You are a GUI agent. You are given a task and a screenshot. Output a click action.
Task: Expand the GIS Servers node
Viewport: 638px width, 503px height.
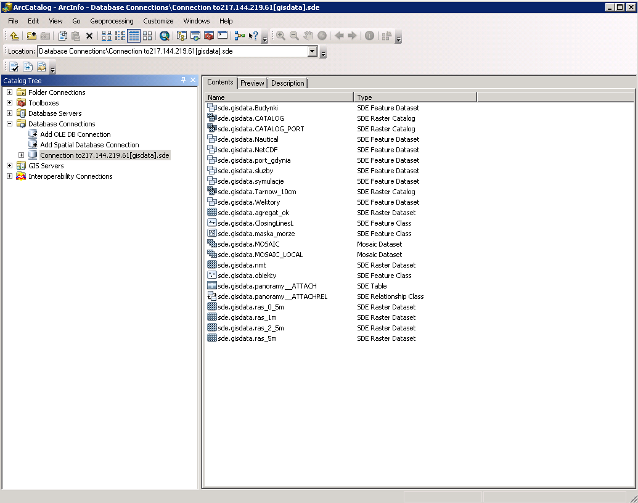coord(10,166)
